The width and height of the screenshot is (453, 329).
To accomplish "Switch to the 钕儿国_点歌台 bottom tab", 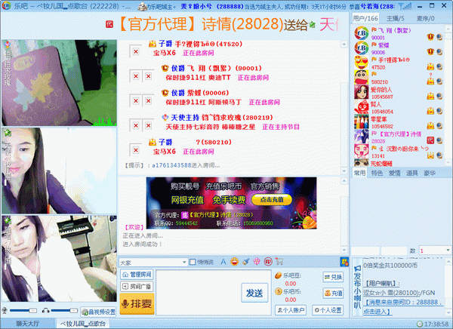I will (82, 324).
